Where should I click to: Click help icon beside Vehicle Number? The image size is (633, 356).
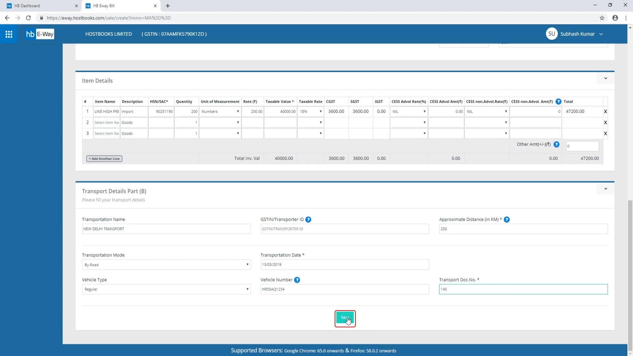pos(297,280)
